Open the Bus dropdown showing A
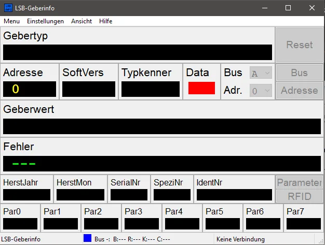 tap(261, 74)
